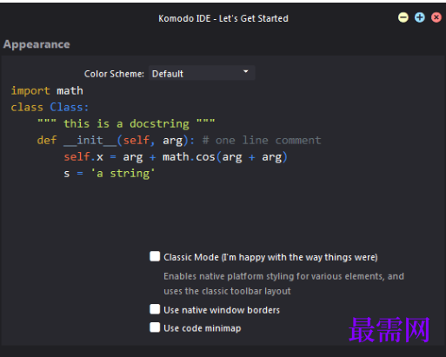Screen dimensions: 446x357
Task: Toggle Use native window borders
Action: pos(155,309)
